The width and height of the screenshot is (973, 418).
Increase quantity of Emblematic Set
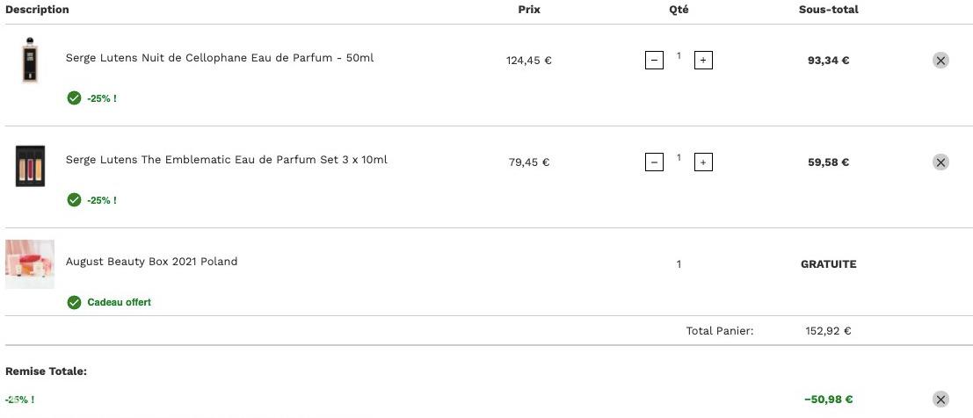pyautogui.click(x=703, y=162)
